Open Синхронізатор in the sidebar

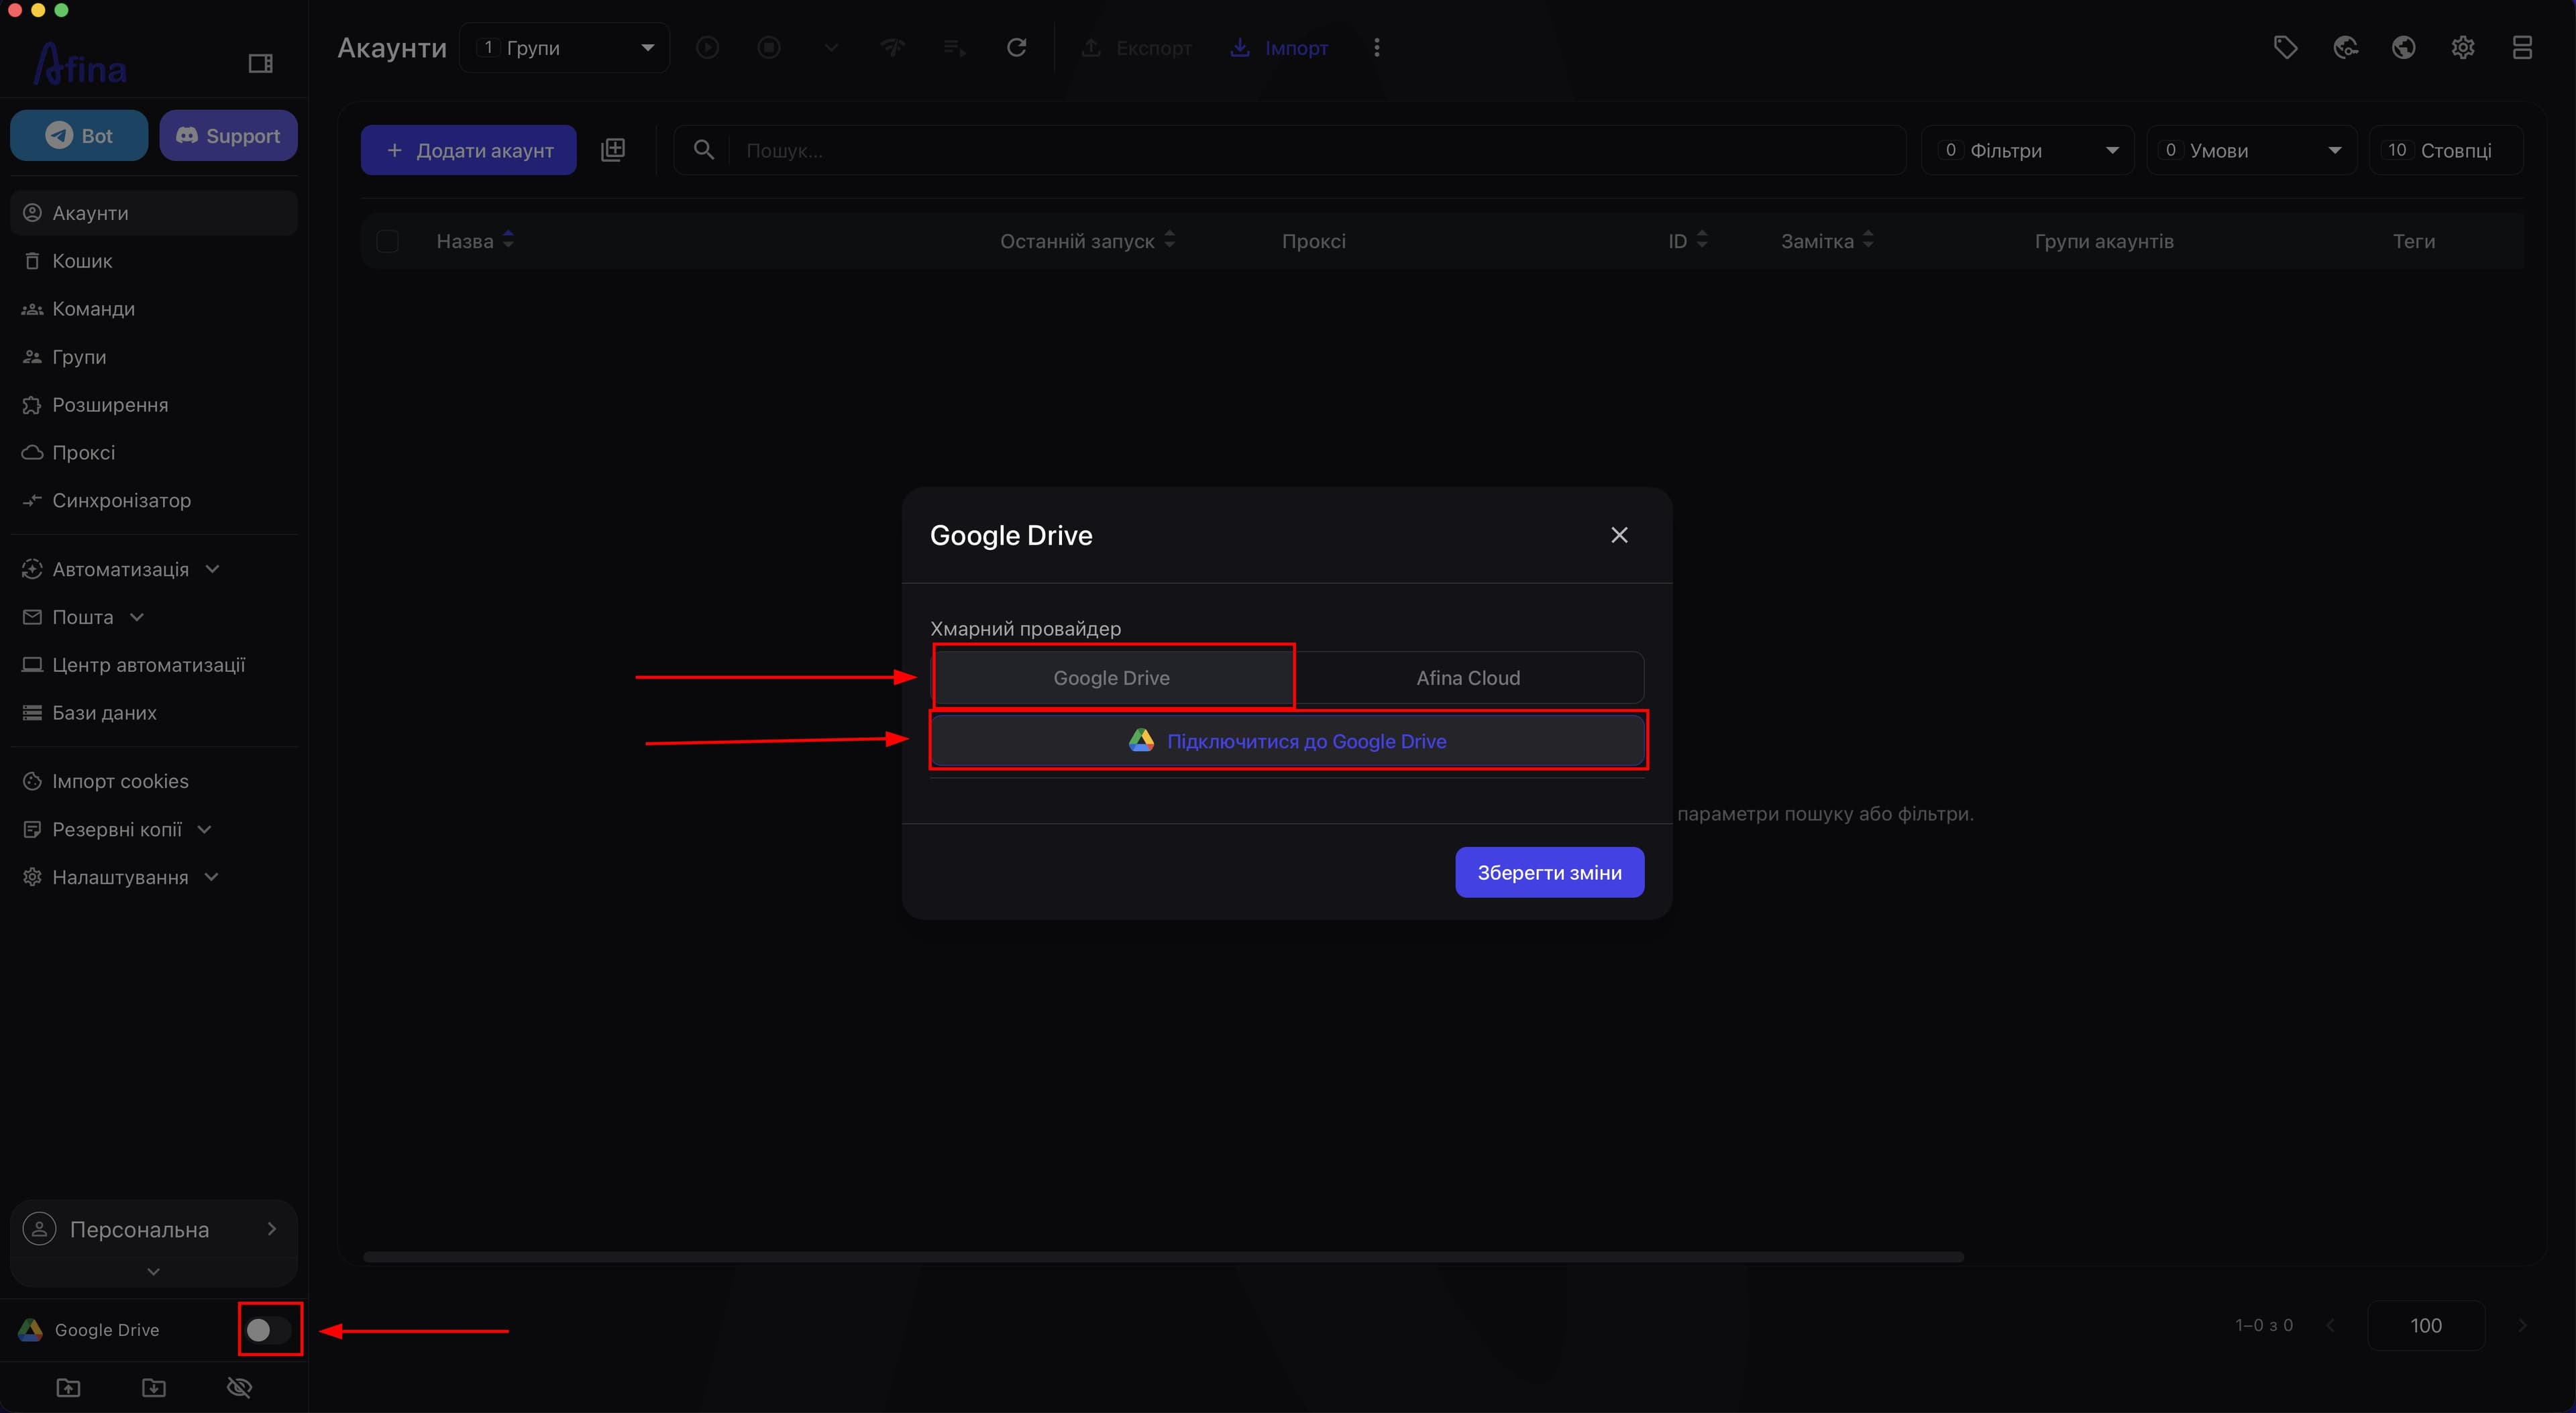(154, 500)
